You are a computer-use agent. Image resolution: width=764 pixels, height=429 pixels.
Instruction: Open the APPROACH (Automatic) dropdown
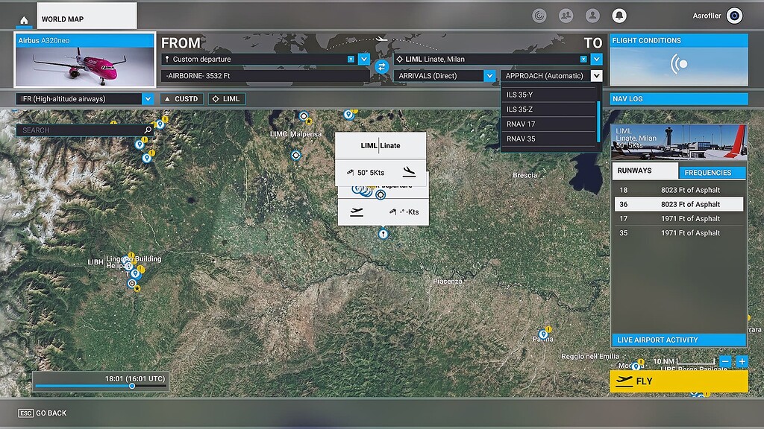[x=595, y=75]
